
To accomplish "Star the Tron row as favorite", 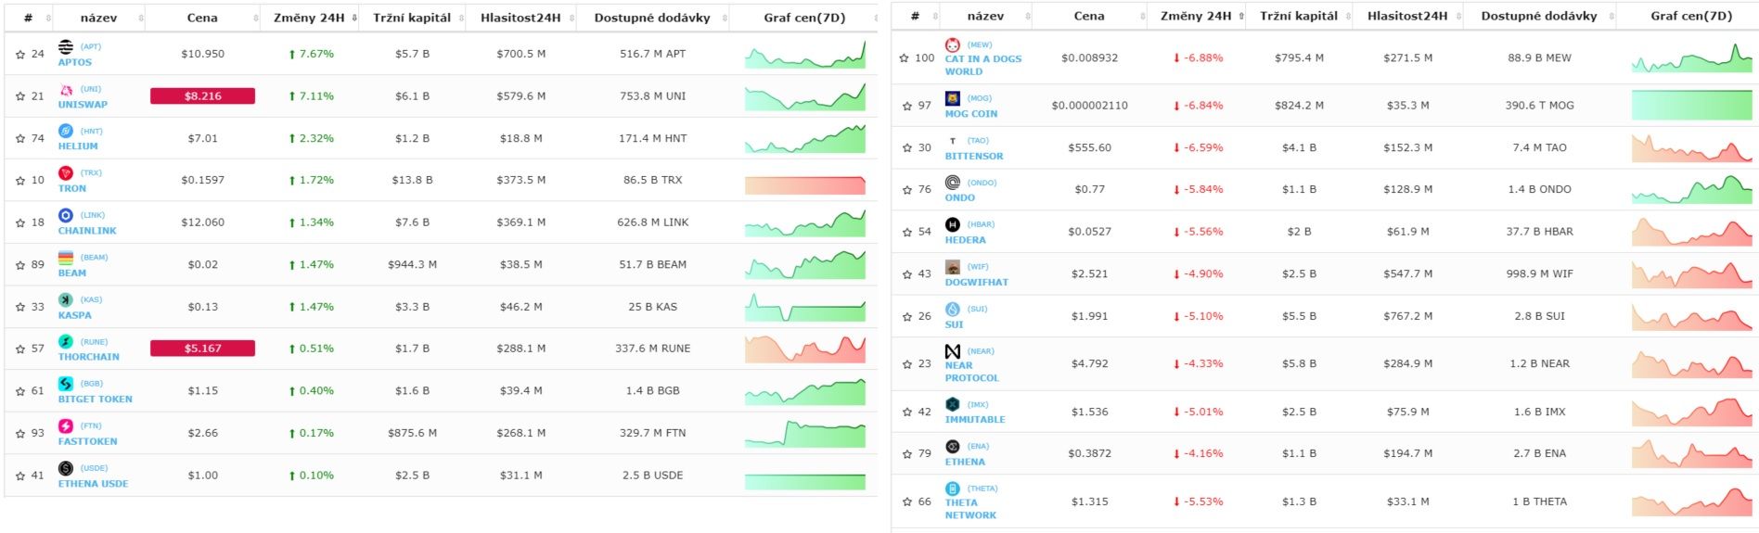I will point(20,181).
